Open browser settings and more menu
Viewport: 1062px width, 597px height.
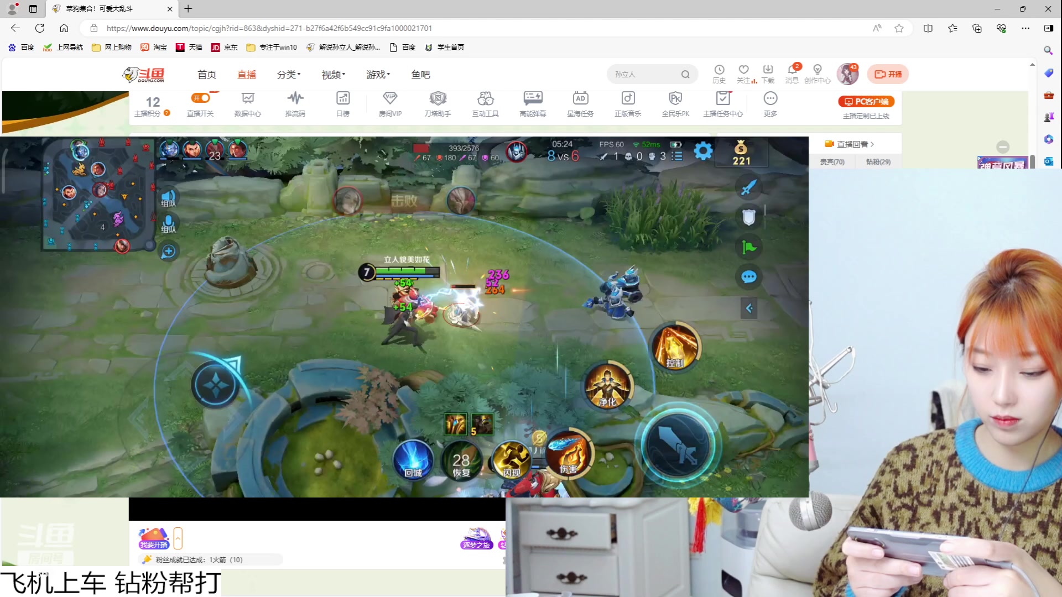(x=1025, y=28)
